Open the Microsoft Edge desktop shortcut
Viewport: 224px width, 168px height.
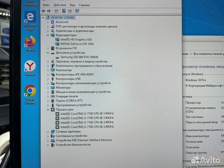pyautogui.click(x=30, y=21)
